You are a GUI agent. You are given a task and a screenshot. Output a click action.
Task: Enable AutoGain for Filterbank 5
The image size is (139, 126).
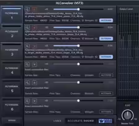(x=106, y=93)
